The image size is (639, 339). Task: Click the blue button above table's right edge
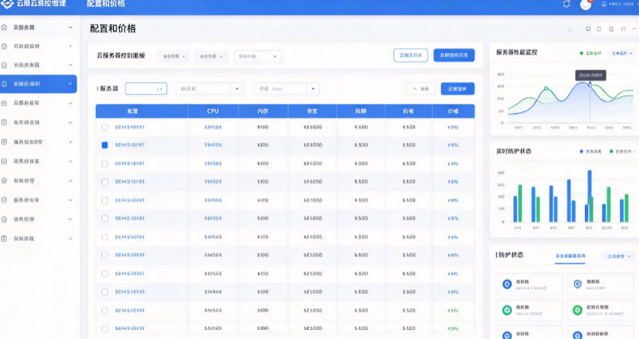pos(458,89)
